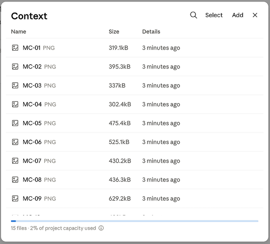Open the MC-02 file name
The image size is (270, 244).
[x=32, y=67]
